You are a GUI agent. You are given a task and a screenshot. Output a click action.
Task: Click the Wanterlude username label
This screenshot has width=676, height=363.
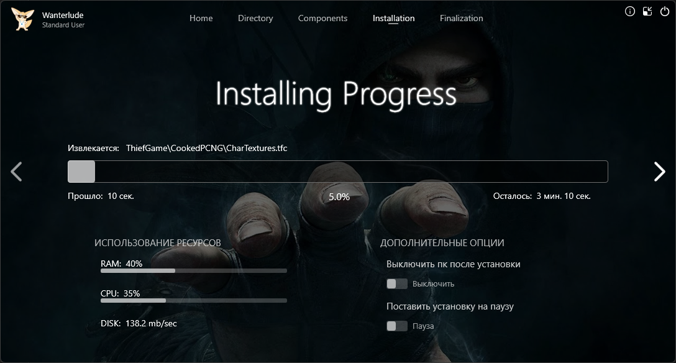click(x=63, y=15)
